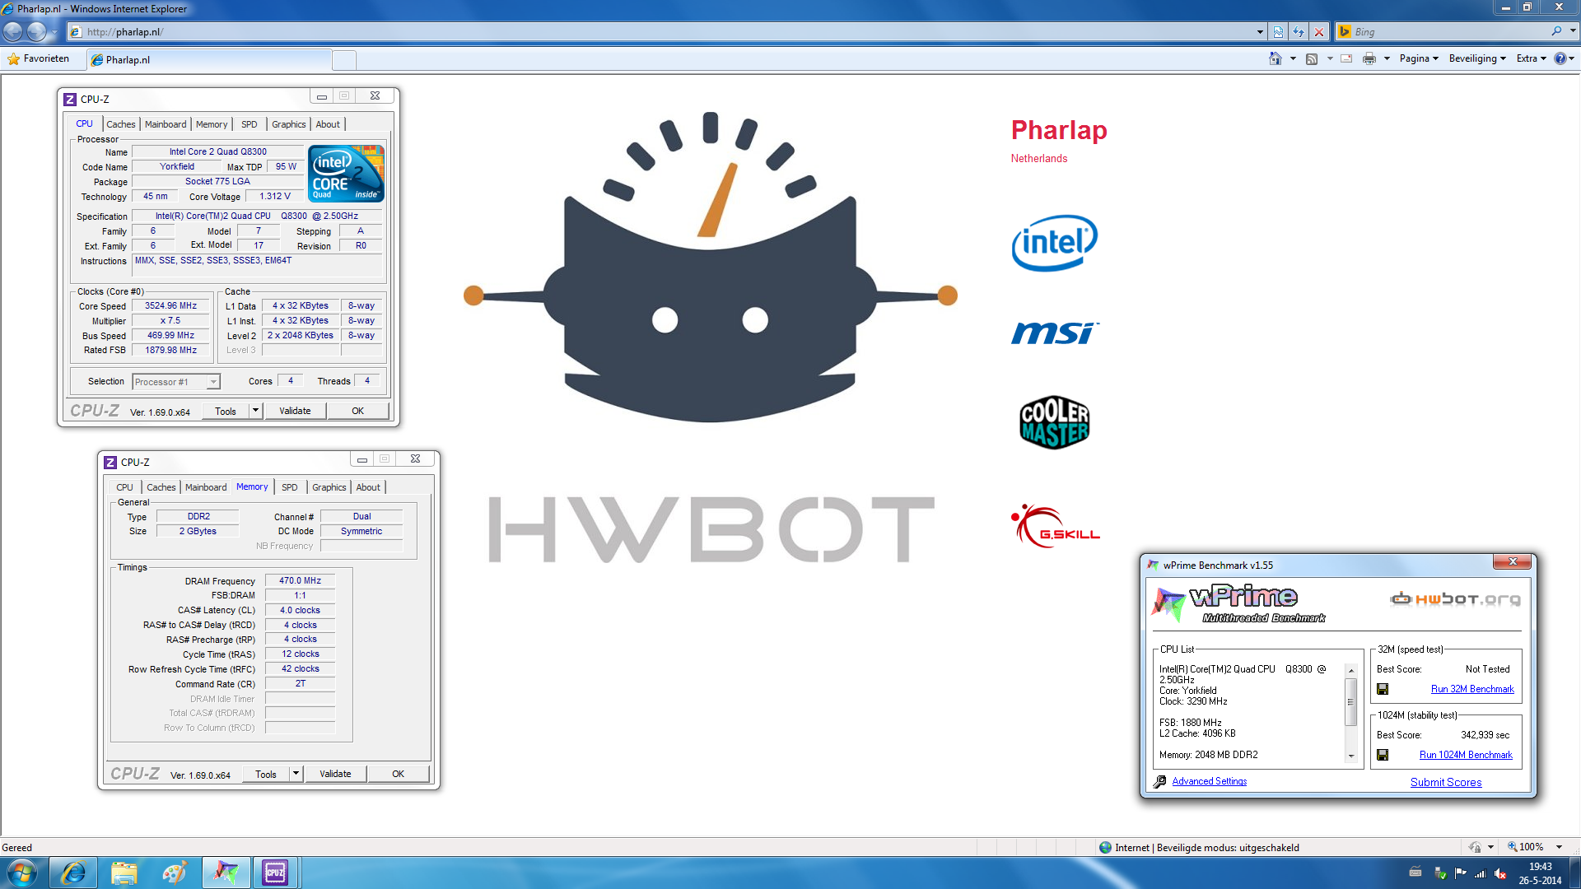Viewport: 1581px width, 889px height.
Task: Click the Bing search magnifier icon
Action: (1556, 31)
